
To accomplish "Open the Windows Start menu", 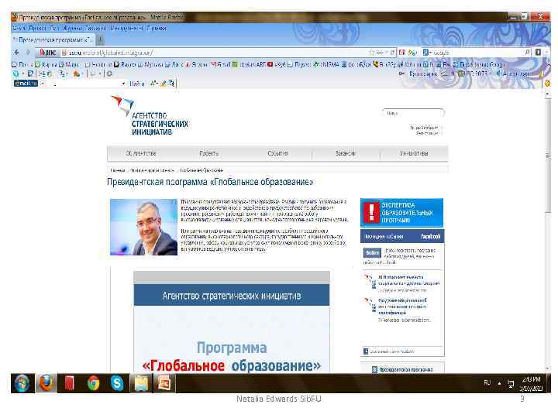I will click(x=22, y=383).
